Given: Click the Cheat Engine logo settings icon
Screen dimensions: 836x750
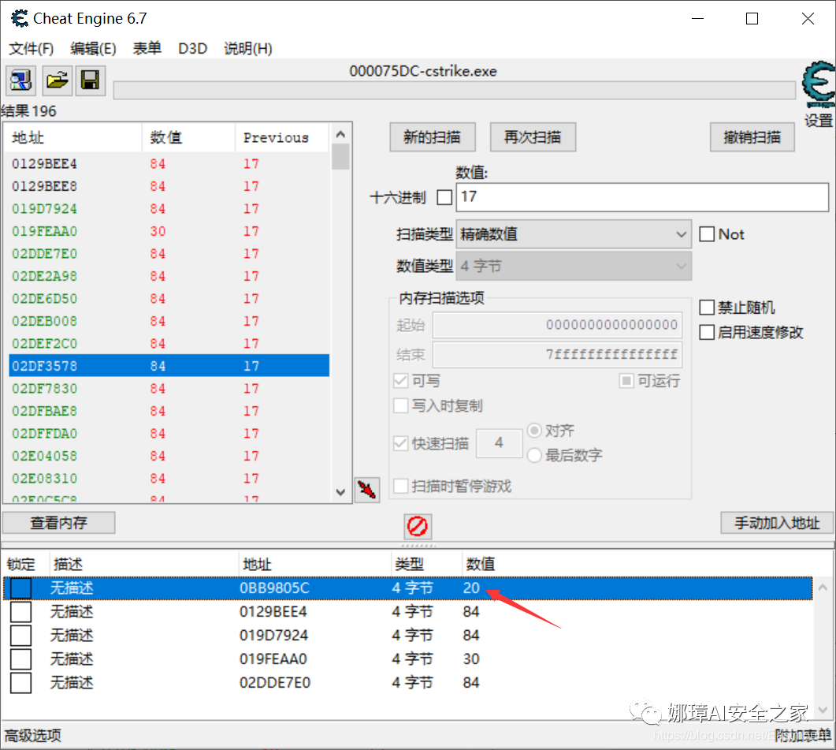Looking at the screenshot, I should point(819,84).
